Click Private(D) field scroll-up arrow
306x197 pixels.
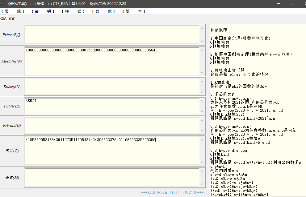click(x=202, y=120)
